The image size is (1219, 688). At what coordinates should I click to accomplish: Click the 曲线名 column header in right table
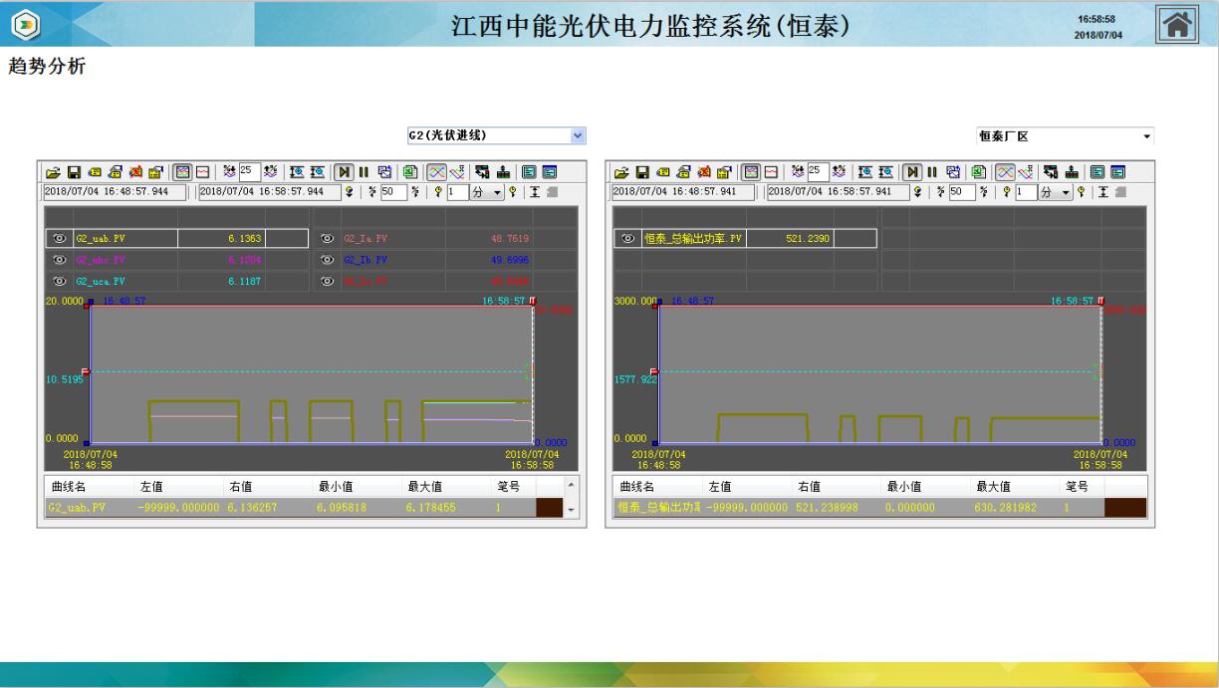coord(637,487)
